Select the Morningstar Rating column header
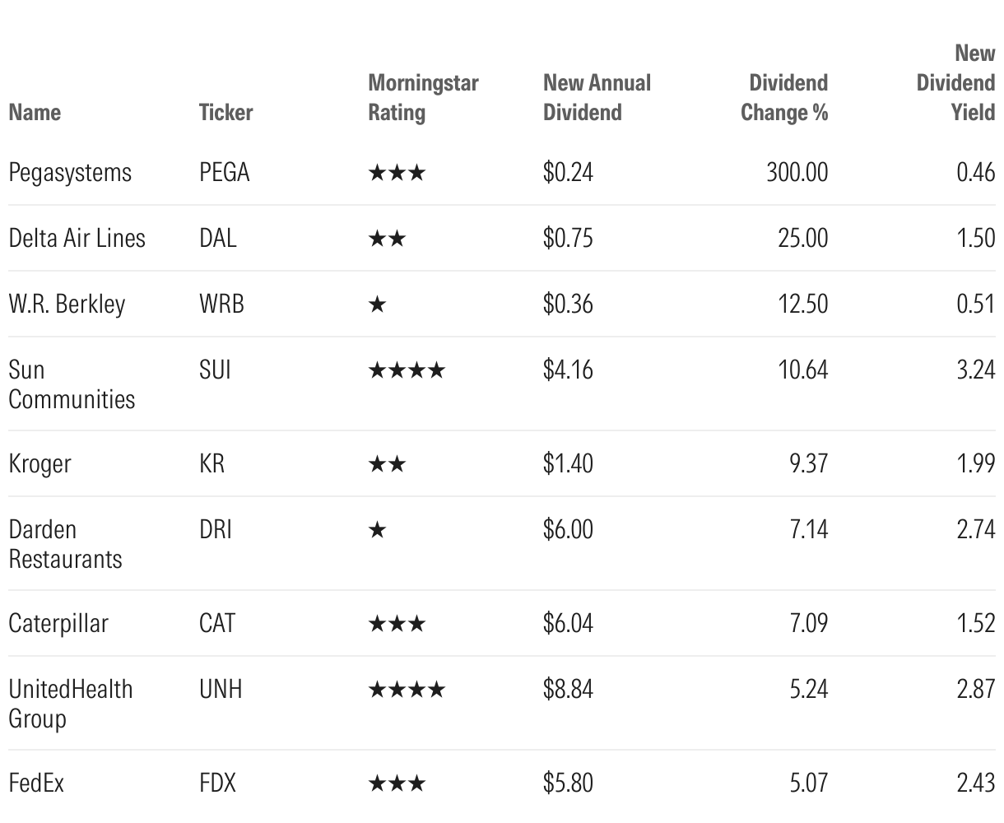Screen dimensions: 1004x823 click(x=423, y=98)
